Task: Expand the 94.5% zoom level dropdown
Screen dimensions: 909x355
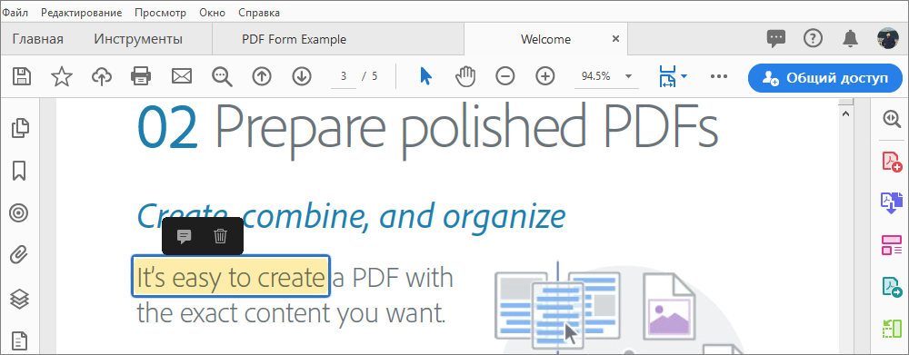Action: [x=628, y=76]
